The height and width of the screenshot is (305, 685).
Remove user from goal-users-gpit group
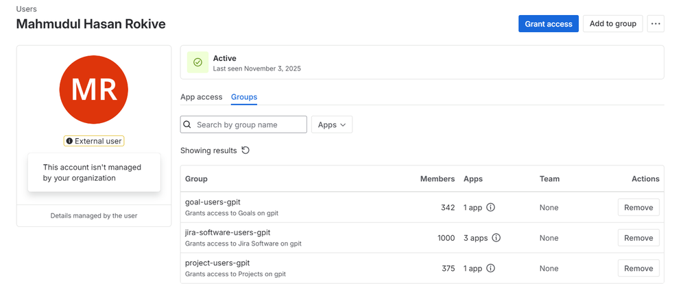point(638,207)
